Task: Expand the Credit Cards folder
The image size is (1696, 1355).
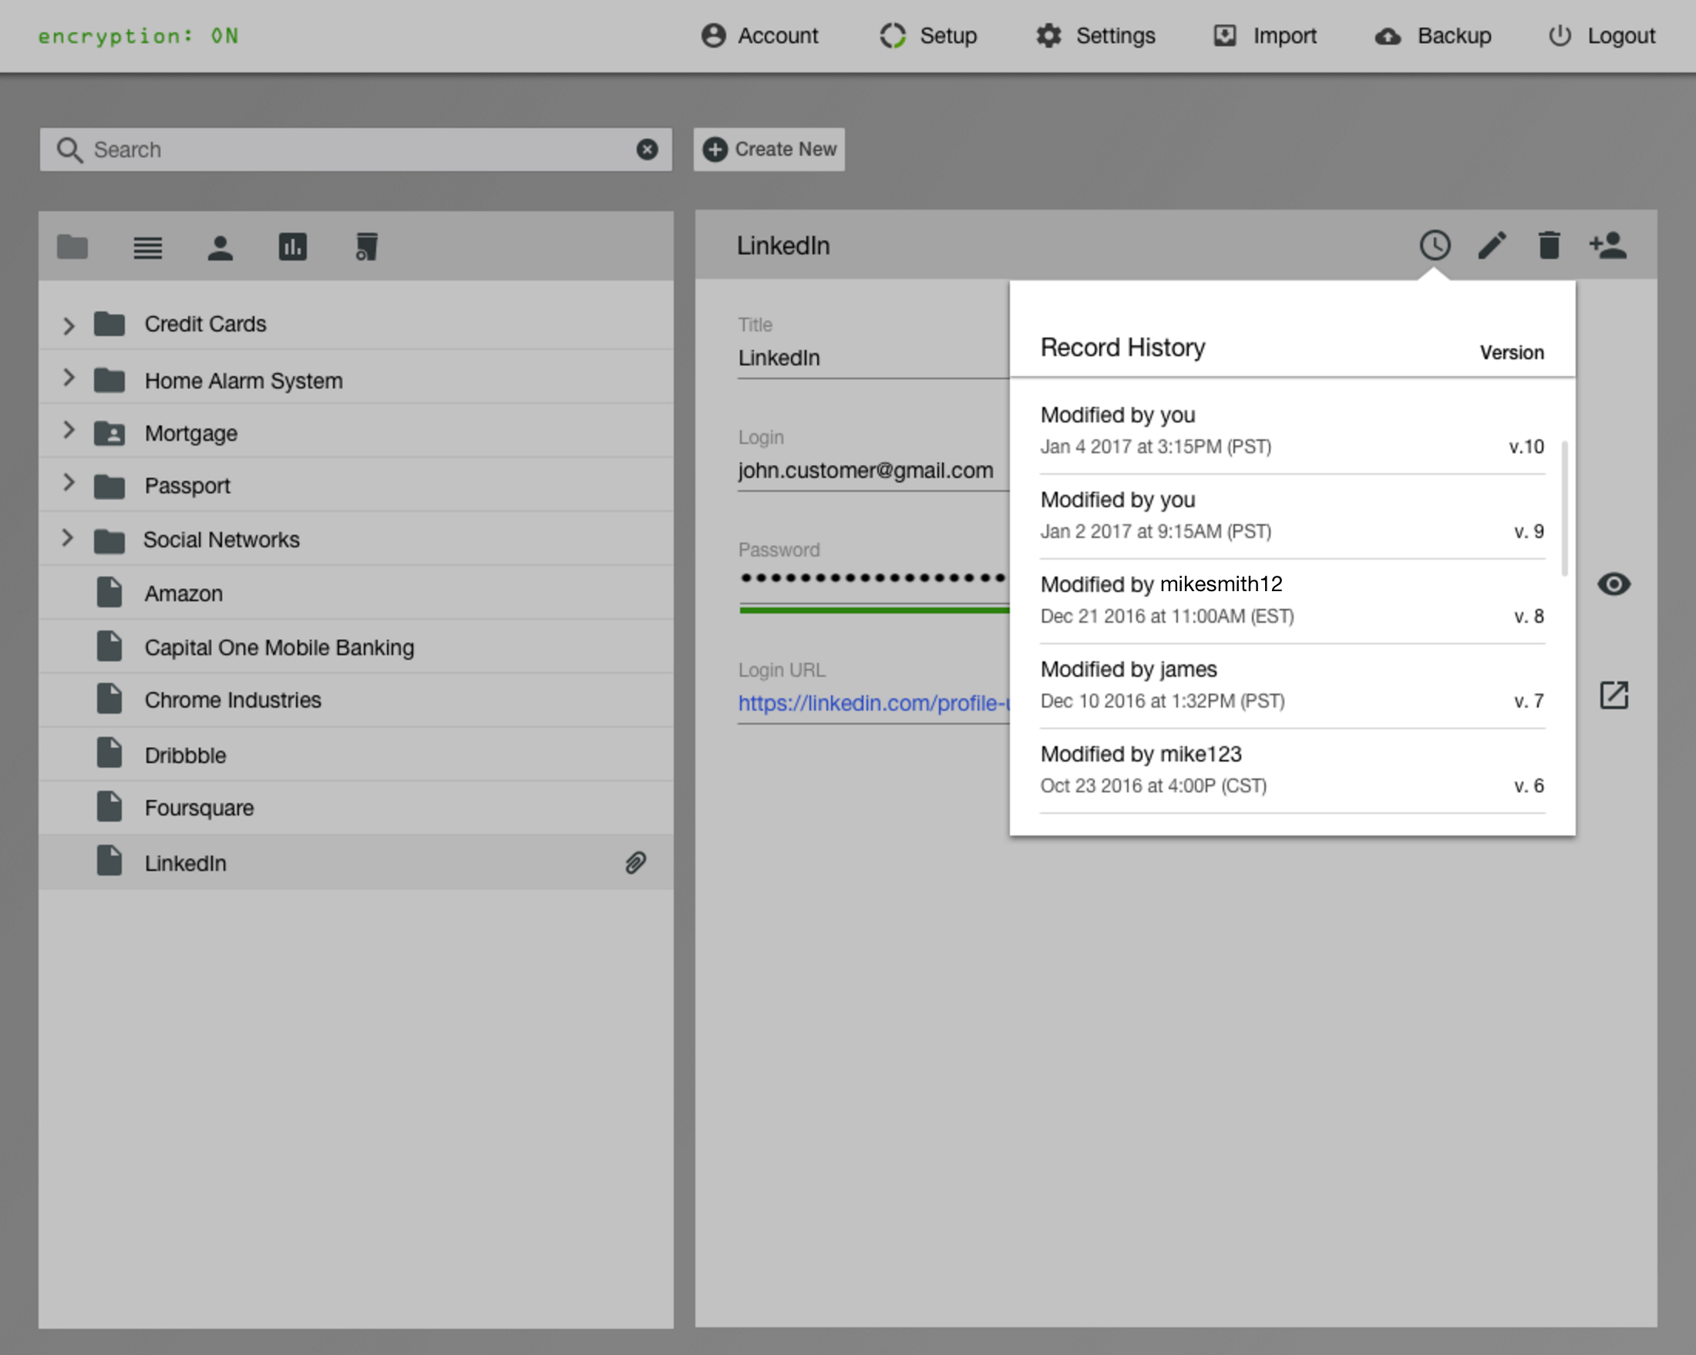Action: (69, 324)
